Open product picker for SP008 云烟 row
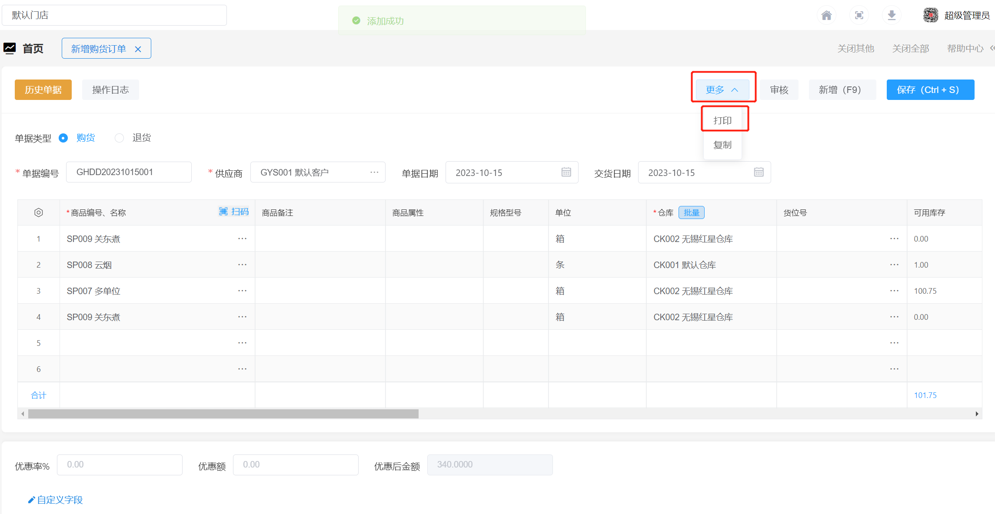 (242, 265)
